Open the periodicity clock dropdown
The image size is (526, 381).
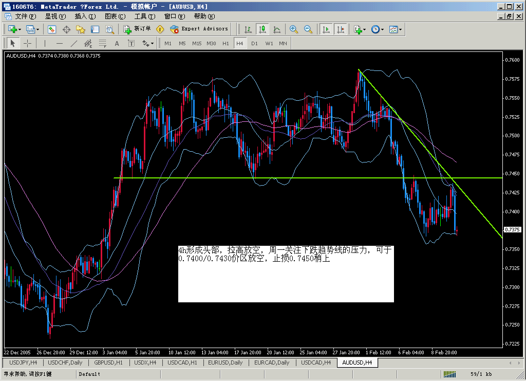click(377, 29)
